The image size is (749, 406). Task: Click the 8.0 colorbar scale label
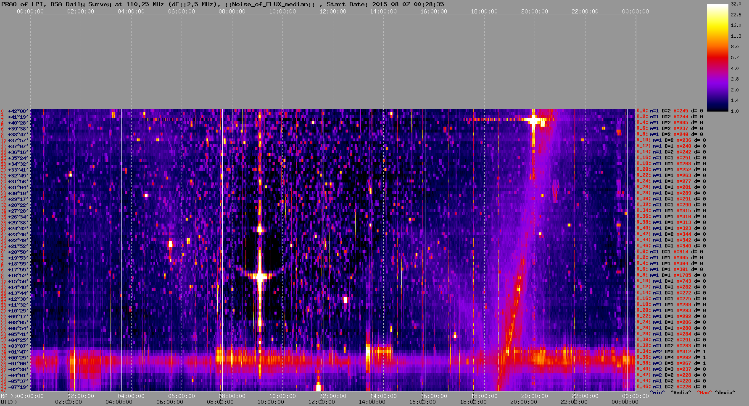coord(735,47)
